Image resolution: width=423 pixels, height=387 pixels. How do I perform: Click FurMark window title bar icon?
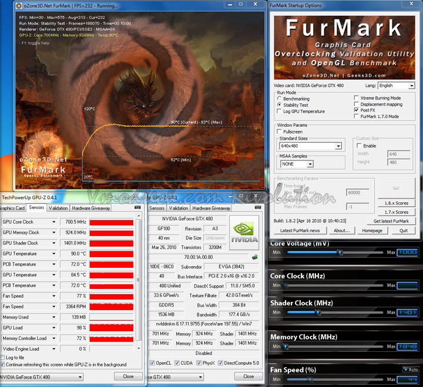pyautogui.click(x=19, y=5)
